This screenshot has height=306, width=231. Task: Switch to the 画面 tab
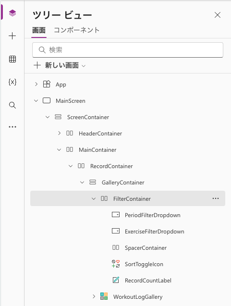click(39, 30)
